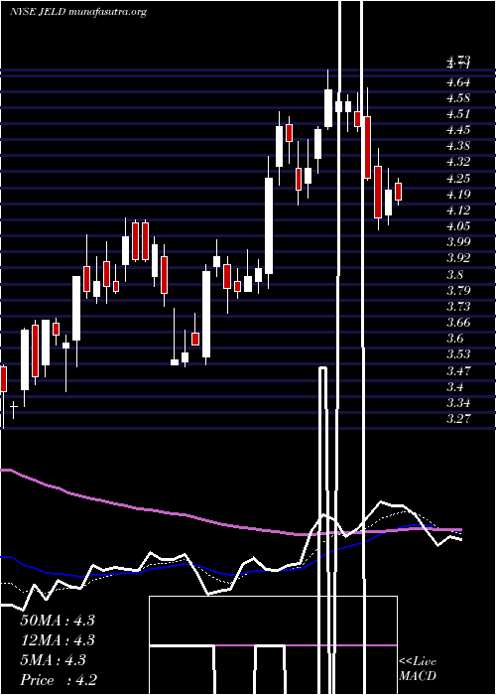Select the 3.47 price axis label
The height and width of the screenshot is (695, 496).
point(458,371)
